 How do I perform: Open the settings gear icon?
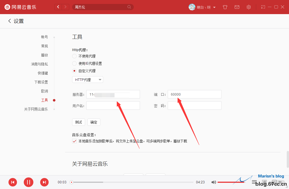coord(249,7)
